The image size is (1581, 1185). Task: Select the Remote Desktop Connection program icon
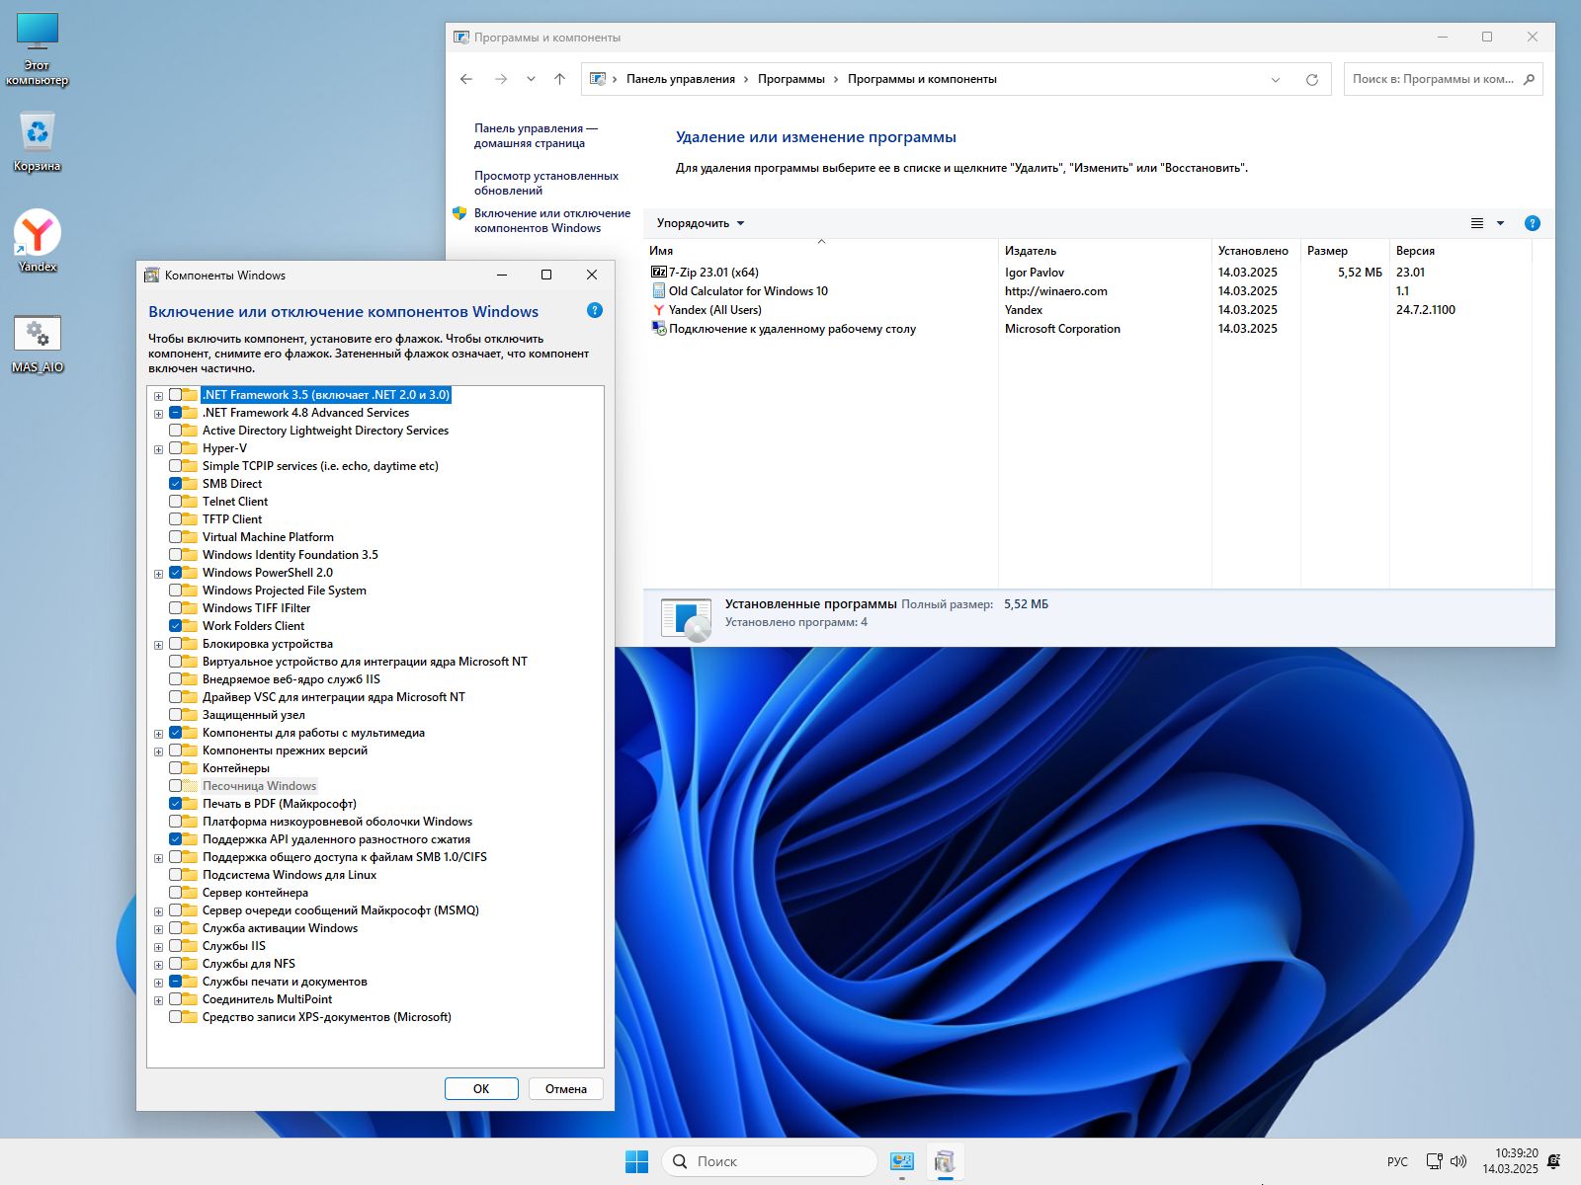(x=659, y=328)
